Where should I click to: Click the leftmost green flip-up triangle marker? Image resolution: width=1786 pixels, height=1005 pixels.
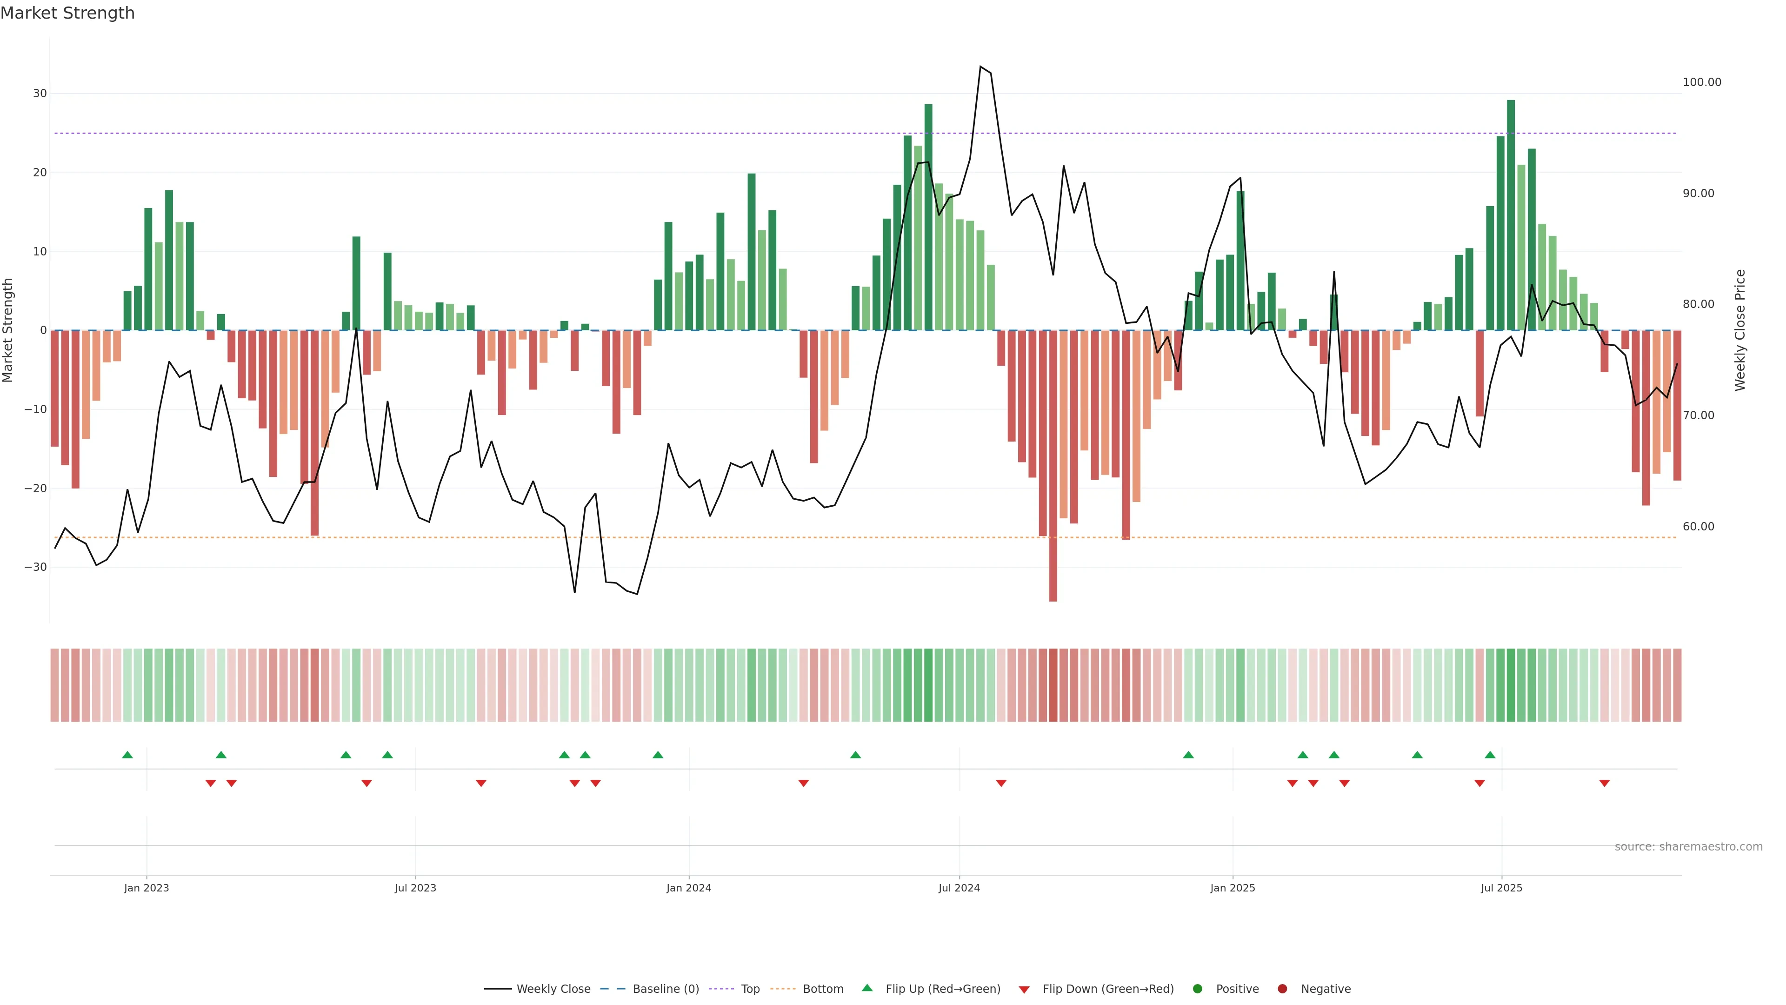click(x=127, y=755)
